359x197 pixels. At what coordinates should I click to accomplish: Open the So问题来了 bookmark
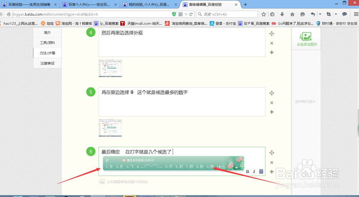pyautogui.click(x=293, y=23)
